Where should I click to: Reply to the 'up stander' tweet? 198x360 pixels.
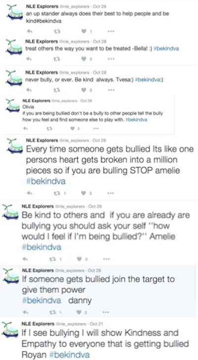pos(29,31)
